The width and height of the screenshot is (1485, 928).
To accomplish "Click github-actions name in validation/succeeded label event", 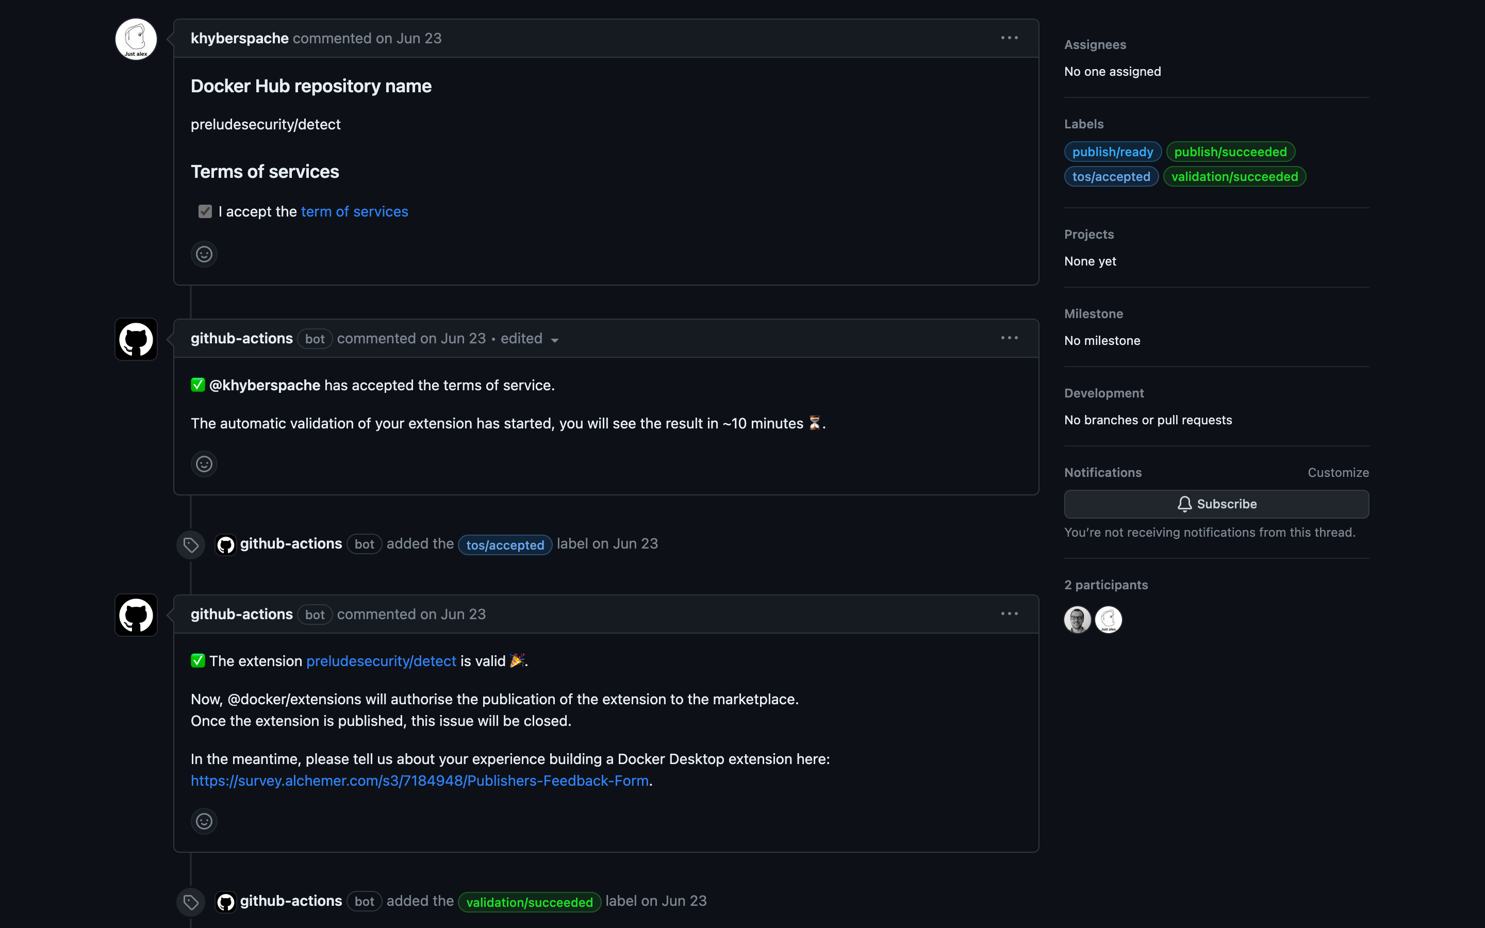I will (291, 901).
